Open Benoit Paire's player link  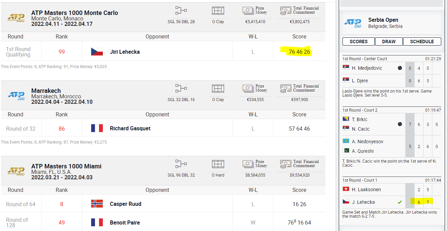pos(125,222)
